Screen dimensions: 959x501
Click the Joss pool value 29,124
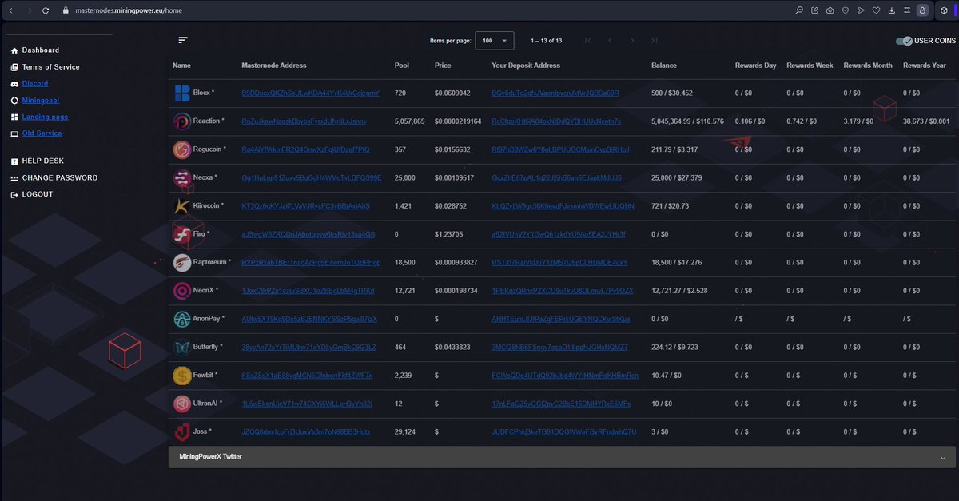[405, 431]
